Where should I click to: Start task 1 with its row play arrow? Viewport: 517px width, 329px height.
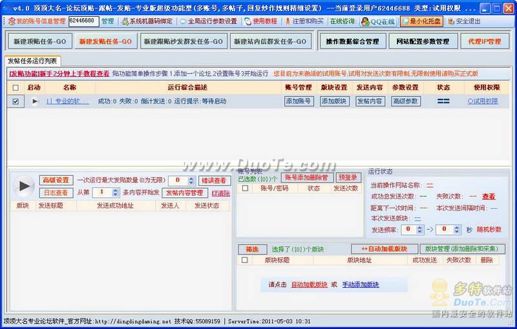pyautogui.click(x=35, y=101)
